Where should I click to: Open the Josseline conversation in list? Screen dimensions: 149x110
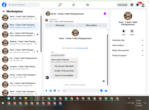point(20,68)
